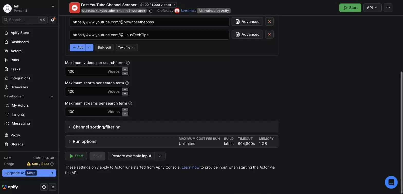Viewport: 403px width, 194px height.
Task: Click Bulk edit
Action: pos(104,48)
